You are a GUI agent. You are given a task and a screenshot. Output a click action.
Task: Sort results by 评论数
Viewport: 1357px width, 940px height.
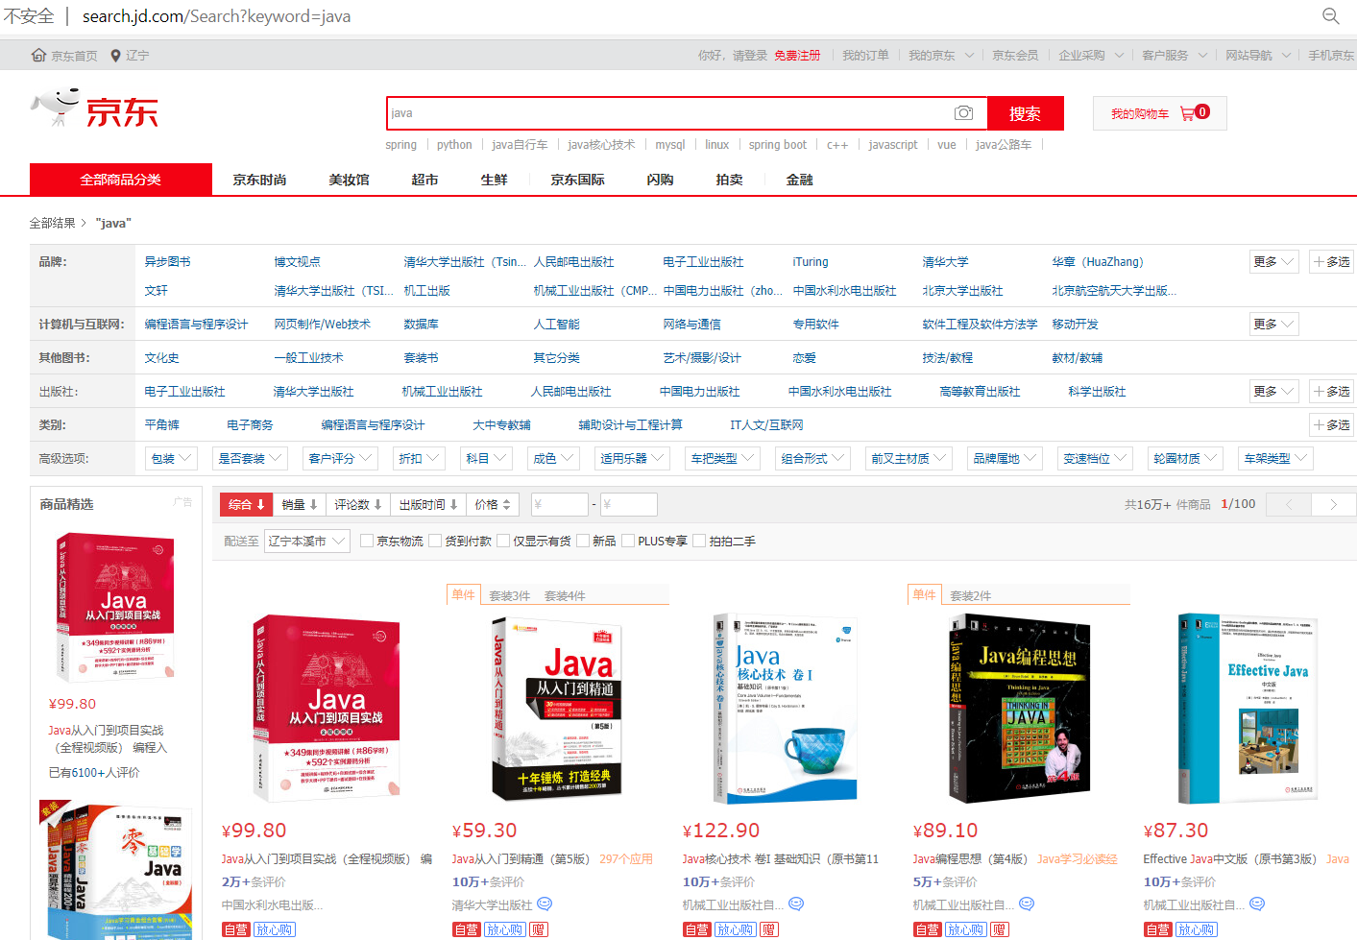coord(358,504)
